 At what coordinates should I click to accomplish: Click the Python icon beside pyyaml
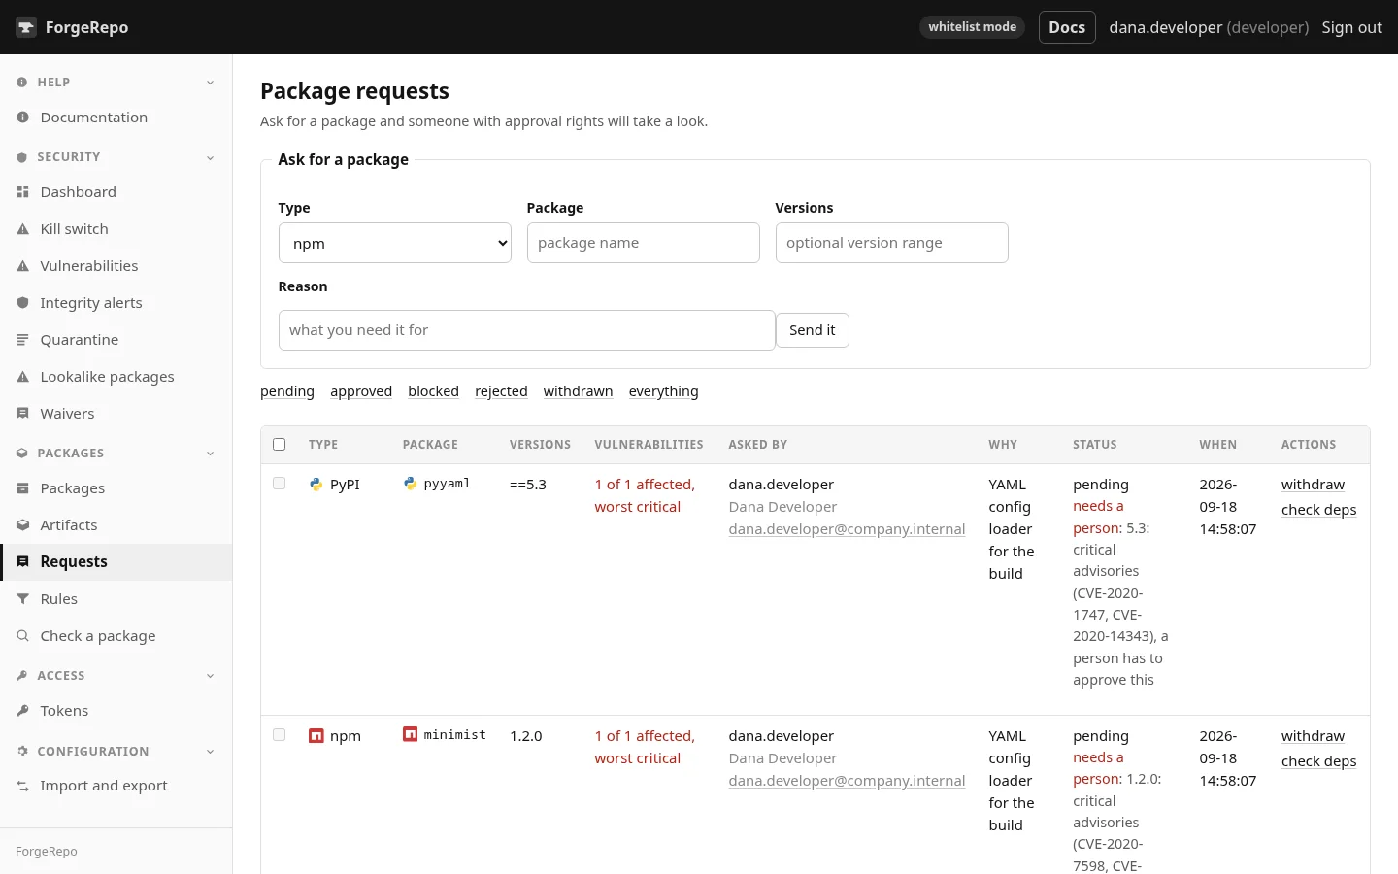point(410,483)
